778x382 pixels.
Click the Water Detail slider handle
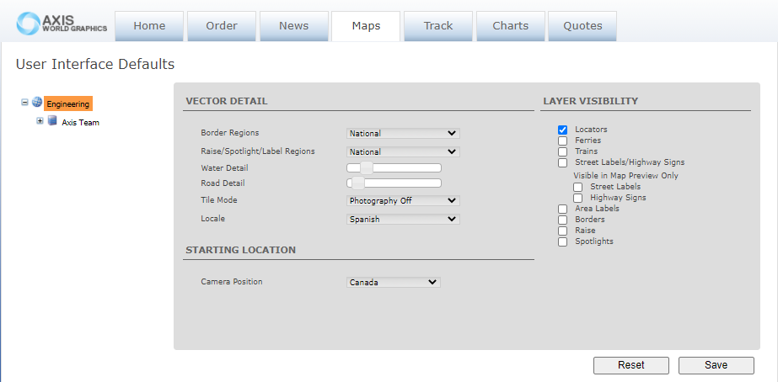pos(366,167)
